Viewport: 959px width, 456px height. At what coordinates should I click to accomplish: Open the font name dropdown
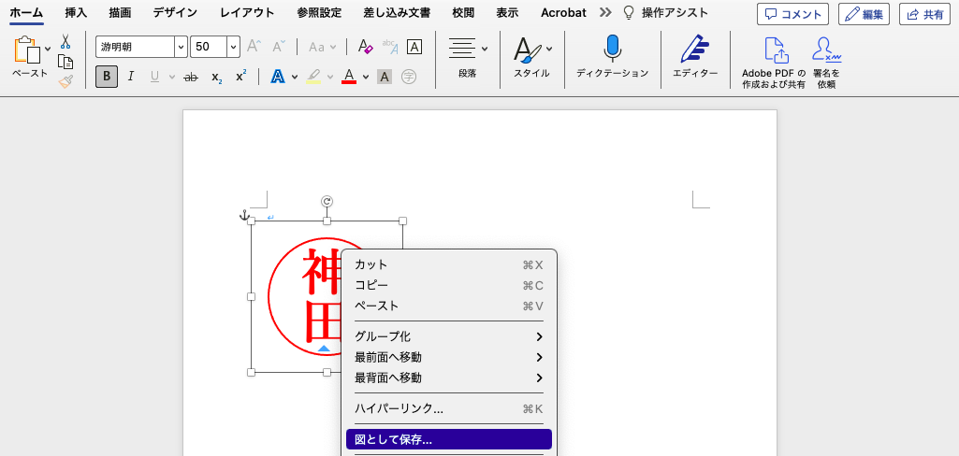click(181, 47)
